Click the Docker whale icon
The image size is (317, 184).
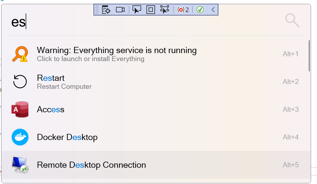(x=20, y=137)
